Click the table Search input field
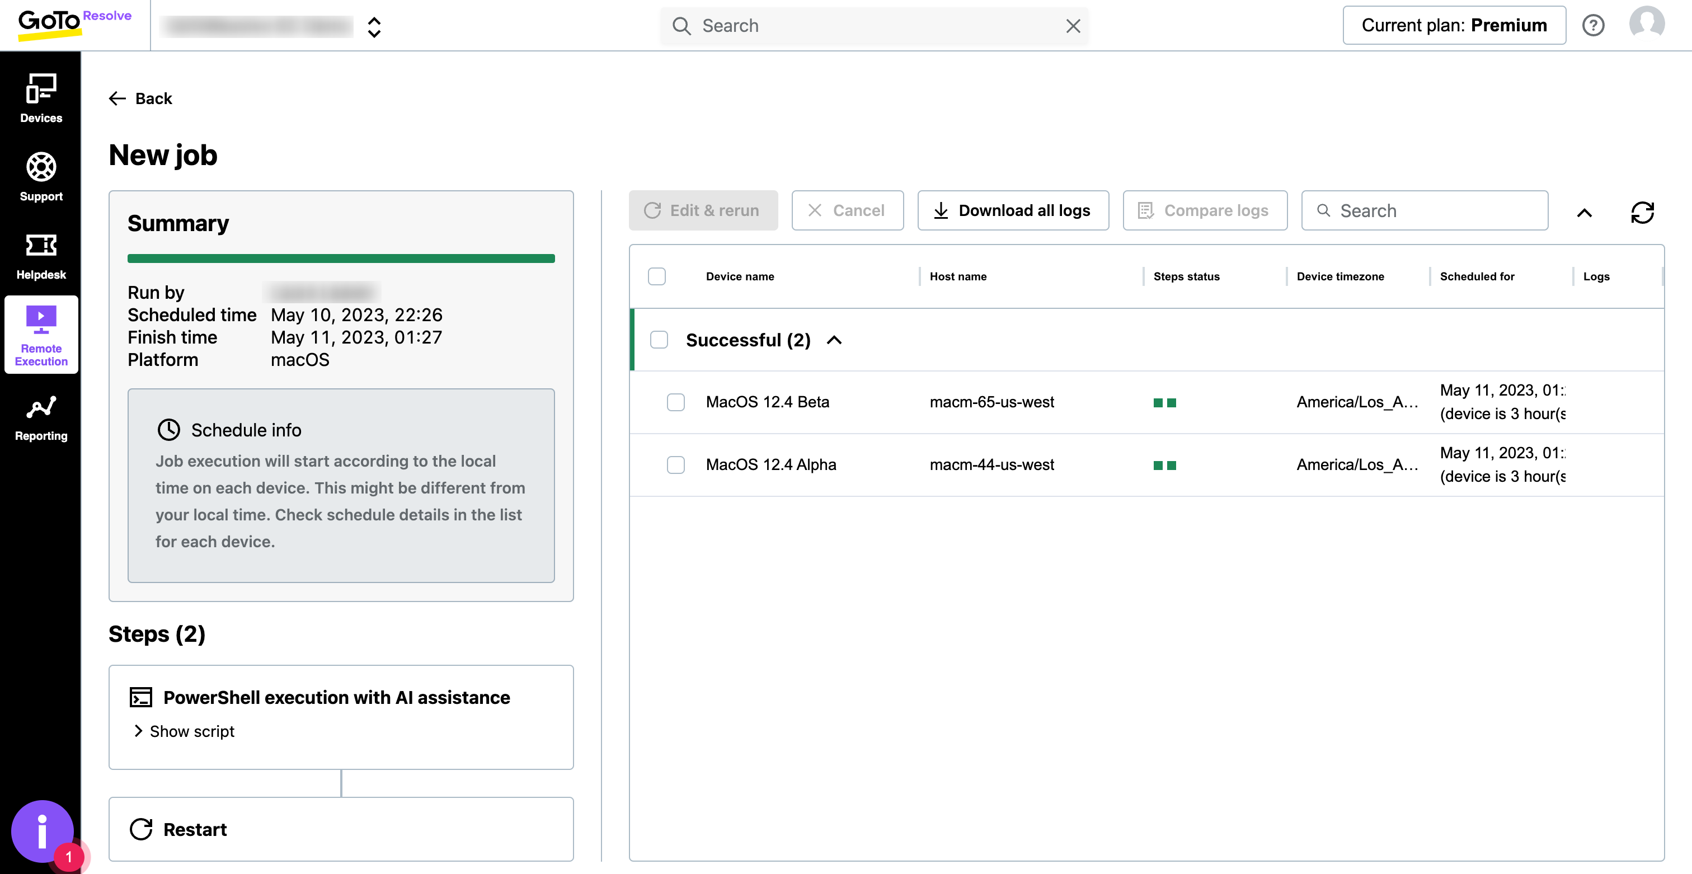This screenshot has width=1692, height=874. tap(1424, 210)
